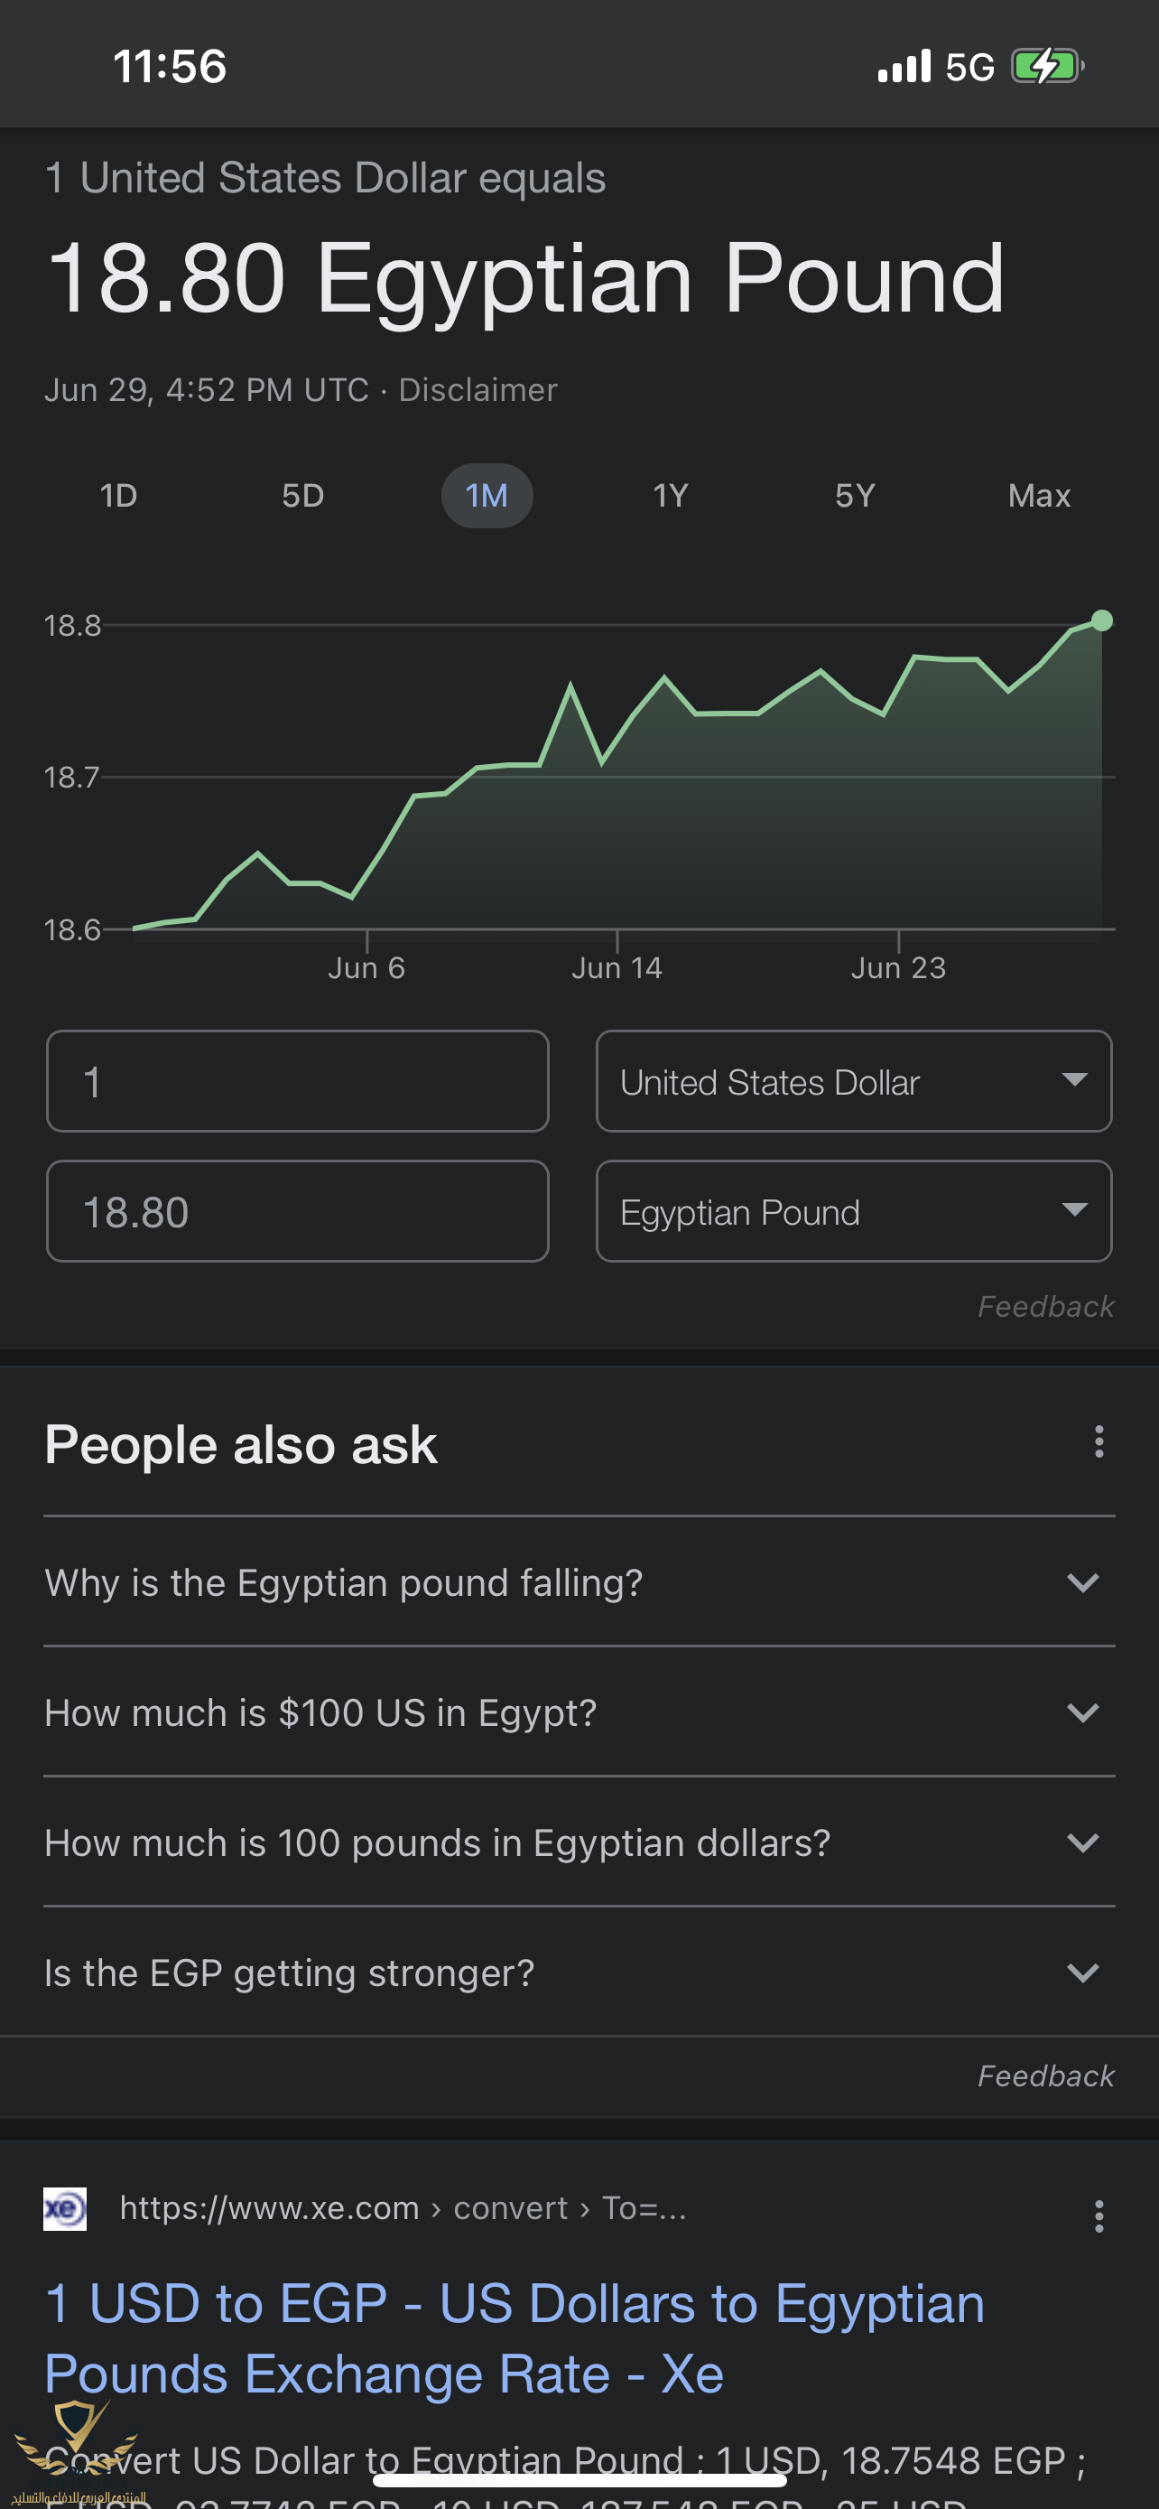Click the Xe site favicon
The height and width of the screenshot is (2509, 1159).
[x=65, y=2208]
